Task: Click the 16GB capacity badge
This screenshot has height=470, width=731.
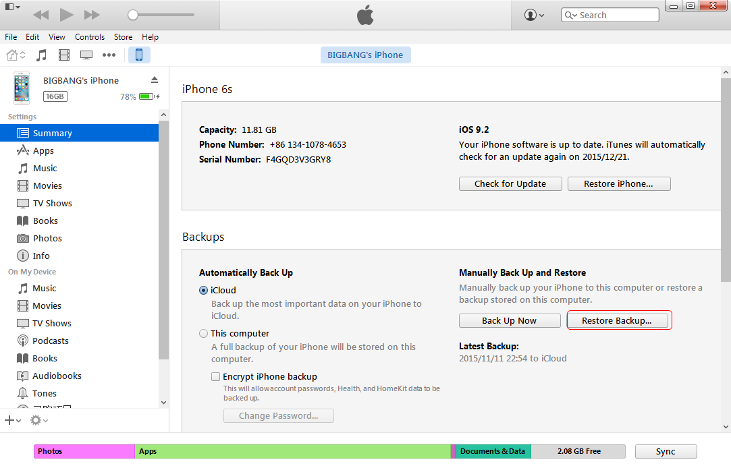Action: point(55,96)
